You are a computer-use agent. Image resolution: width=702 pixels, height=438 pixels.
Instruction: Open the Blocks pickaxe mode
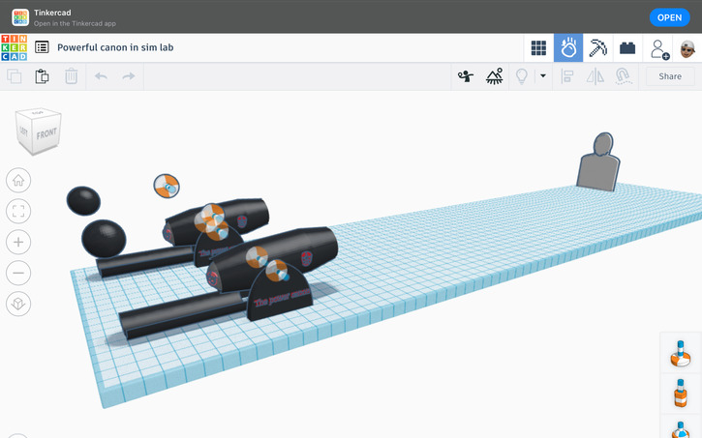coord(597,47)
